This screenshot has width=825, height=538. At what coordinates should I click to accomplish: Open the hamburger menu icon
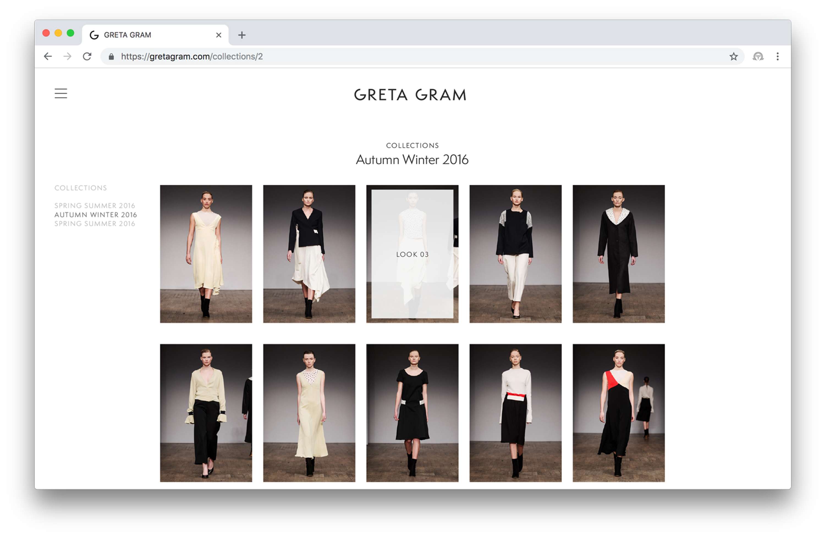61,93
